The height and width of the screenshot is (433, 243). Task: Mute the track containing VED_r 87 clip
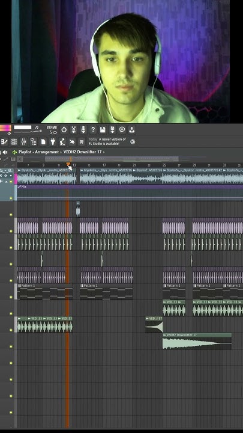[11, 330]
